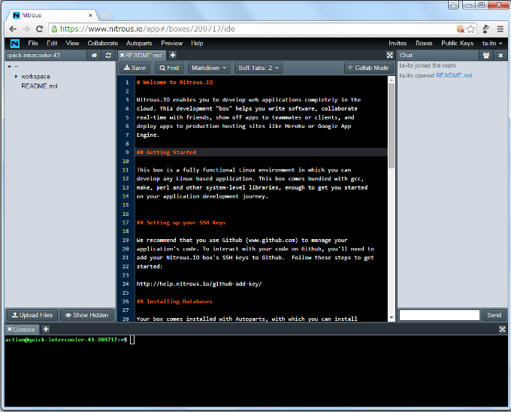Open the Collaborate menu
Screen dimensions: 511x412
pyautogui.click(x=103, y=44)
